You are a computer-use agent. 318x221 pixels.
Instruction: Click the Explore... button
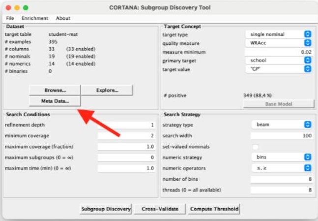coord(107,90)
